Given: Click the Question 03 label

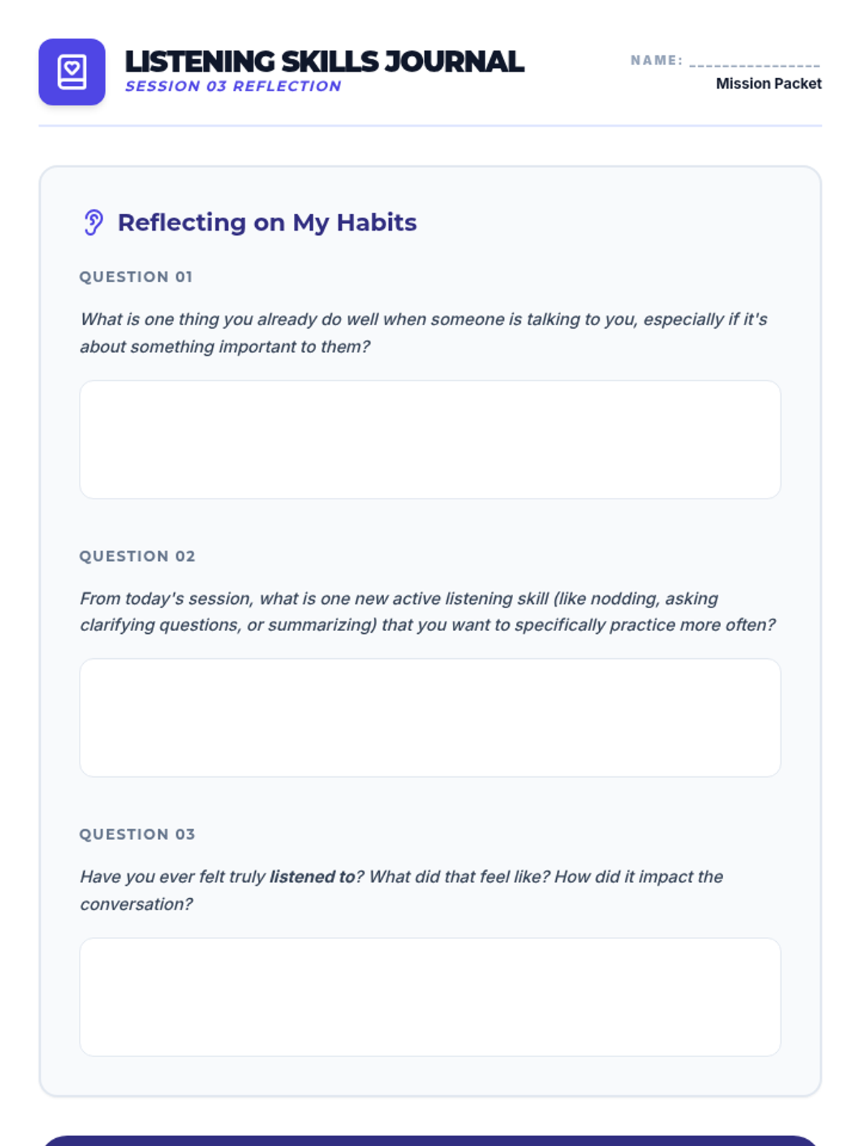Looking at the screenshot, I should coord(137,834).
